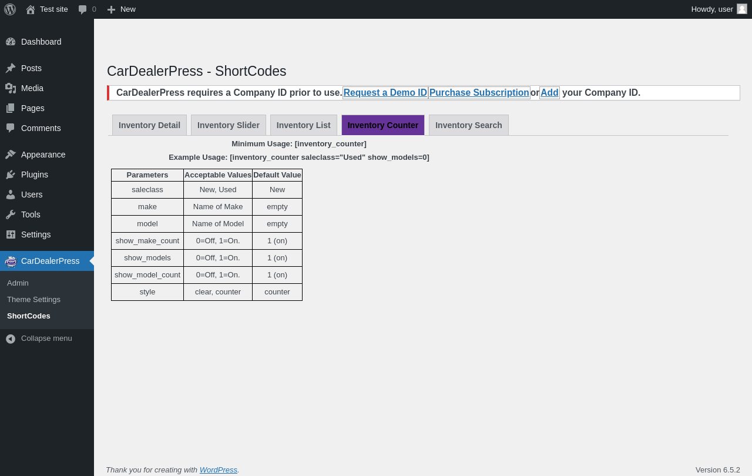
Task: Click the "clear, counter" cell
Action: tap(218, 292)
